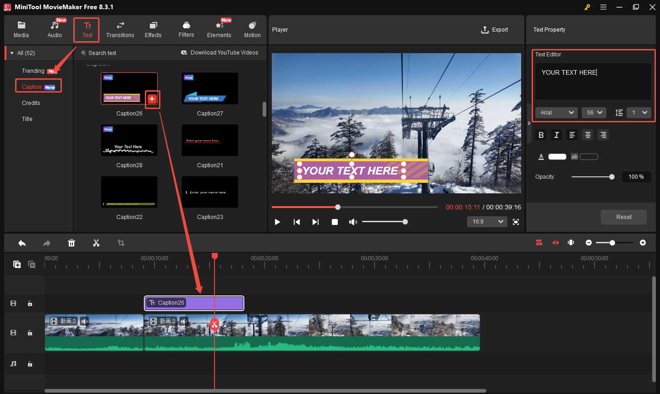The image size is (660, 394).
Task: Click the Delete trash icon above the timeline
Action: point(71,243)
